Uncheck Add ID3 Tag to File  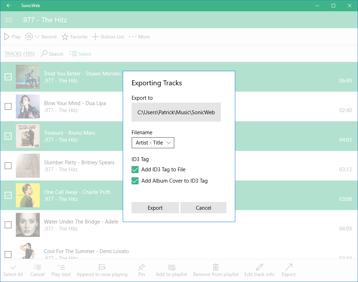(135, 170)
